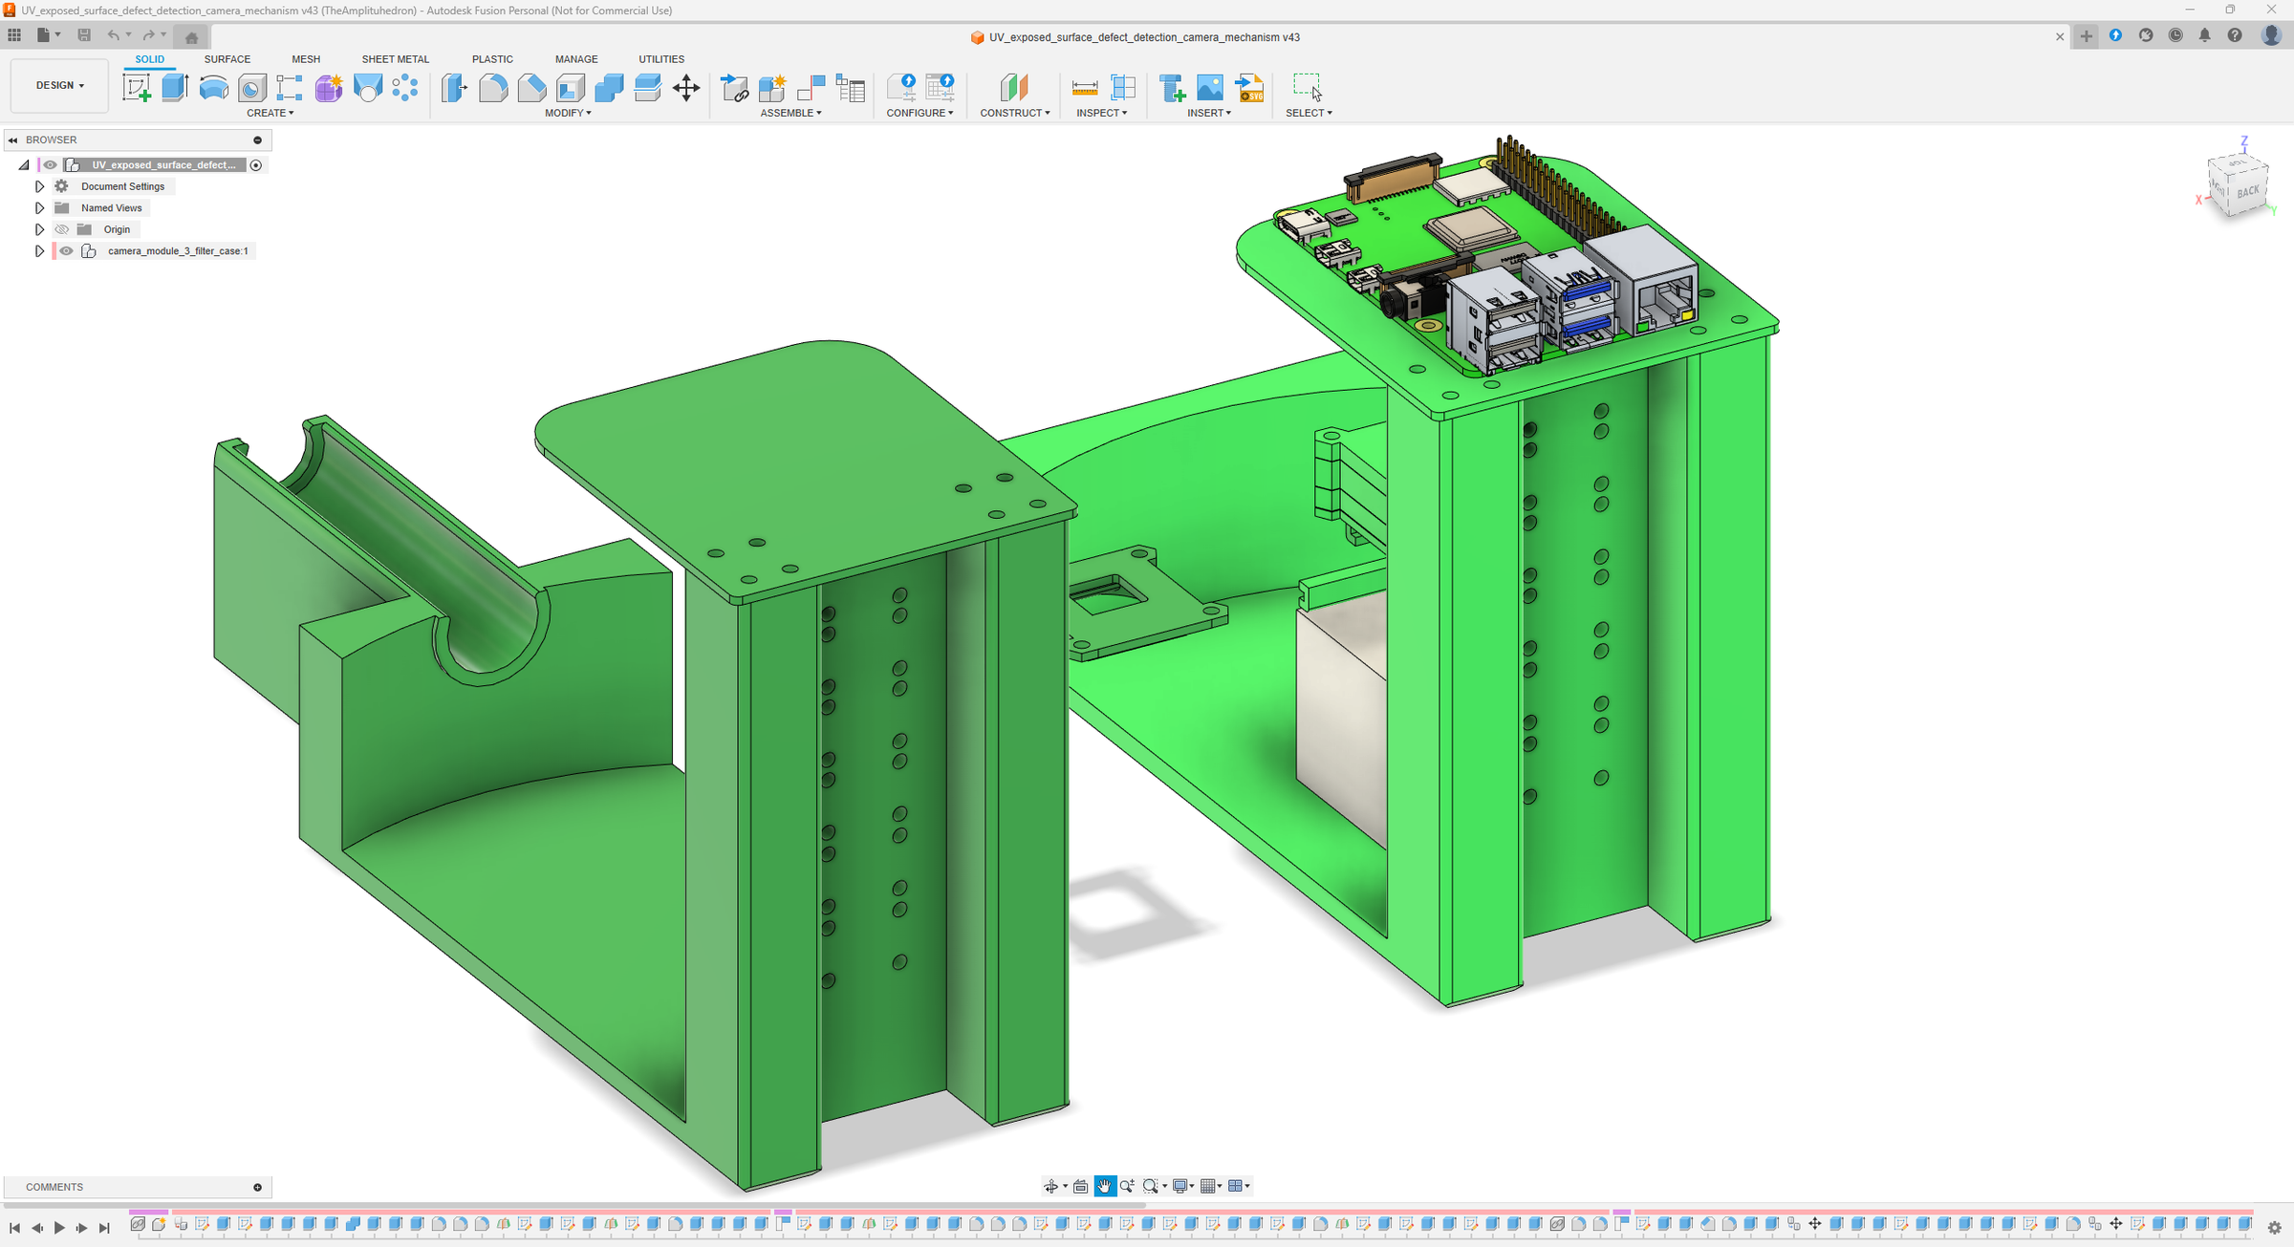Viewport: 2294px width, 1247px height.
Task: Click the New Component icon
Action: point(772,88)
